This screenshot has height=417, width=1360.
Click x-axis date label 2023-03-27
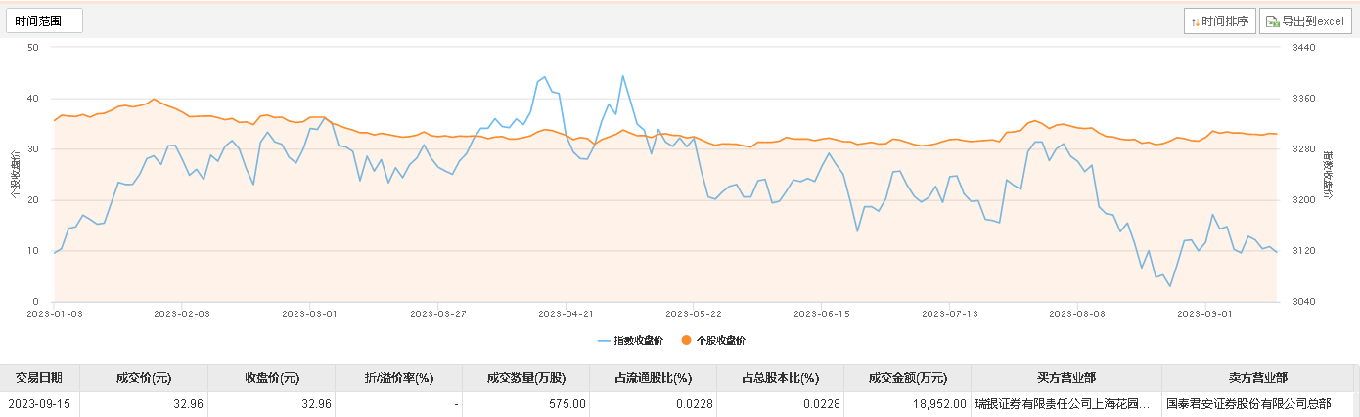tap(437, 314)
